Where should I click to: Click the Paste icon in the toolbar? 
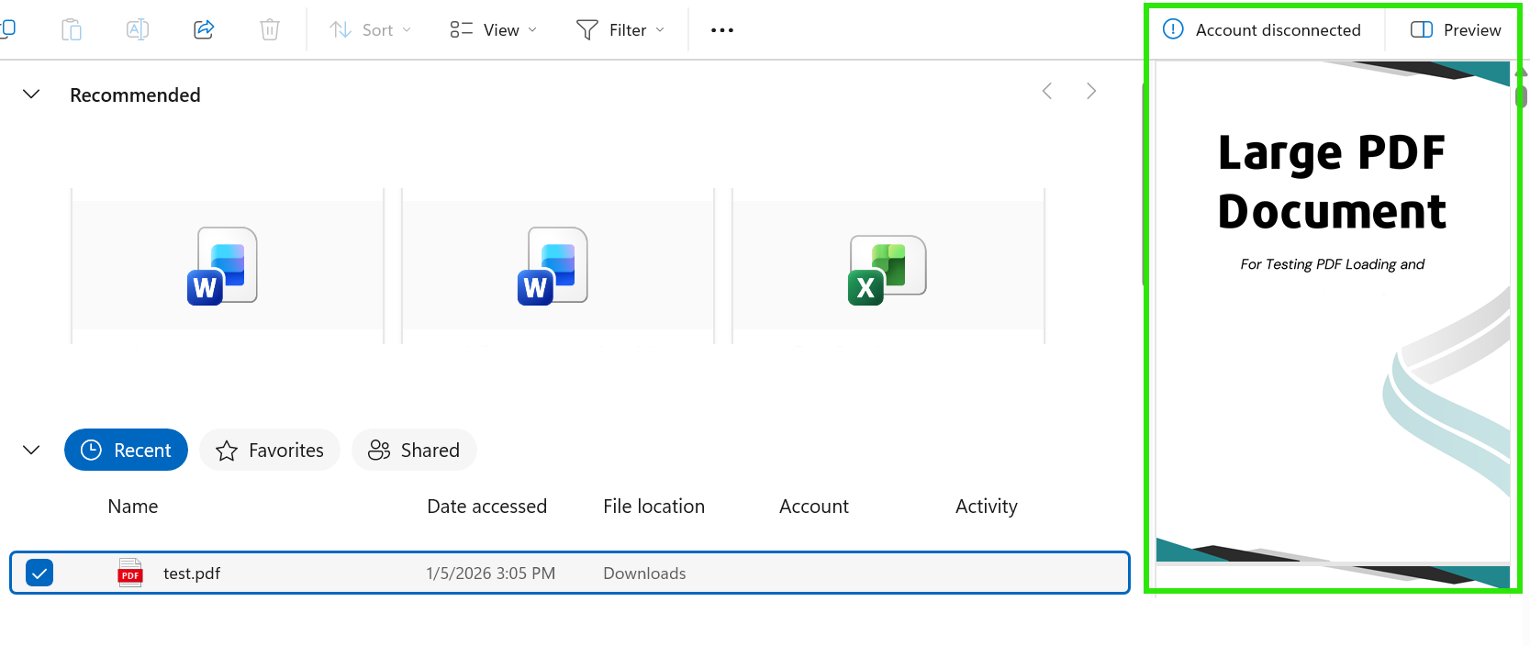pyautogui.click(x=72, y=30)
